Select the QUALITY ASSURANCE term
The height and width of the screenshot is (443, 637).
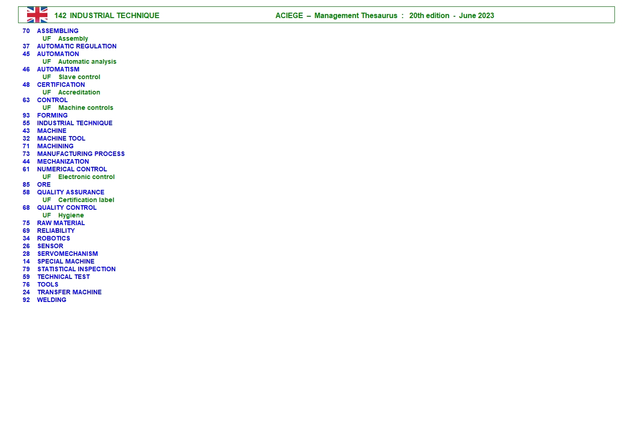(70, 192)
